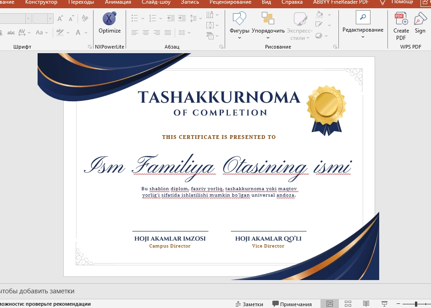
Task: Start slideshow from status bar icon
Action: pyautogui.click(x=385, y=304)
